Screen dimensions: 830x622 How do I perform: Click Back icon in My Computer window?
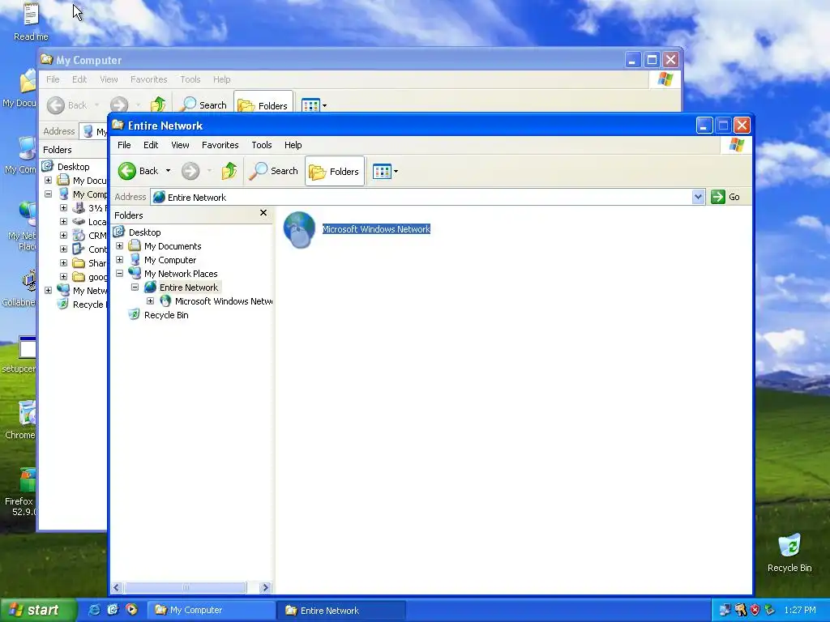[x=56, y=105]
